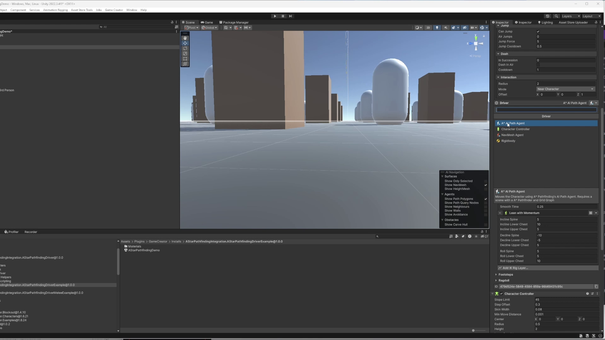Screen dimensions: 605x340
Task: Toggle scene audio mute icon
Action: pos(446,28)
